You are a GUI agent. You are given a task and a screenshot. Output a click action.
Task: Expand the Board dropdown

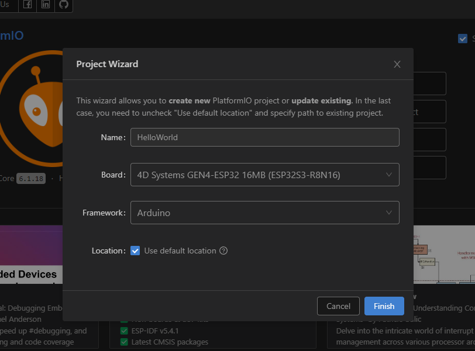point(265,175)
